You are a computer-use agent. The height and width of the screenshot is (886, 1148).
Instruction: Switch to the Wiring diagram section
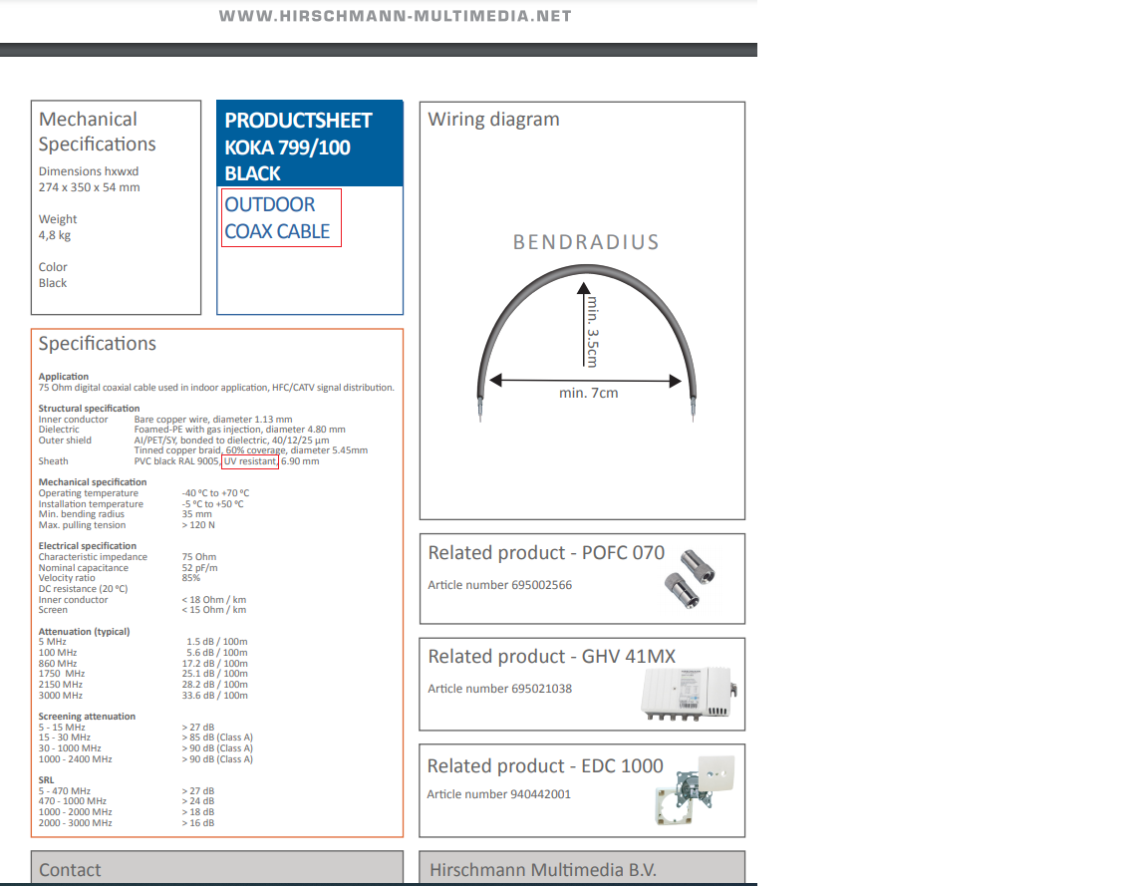point(493,119)
